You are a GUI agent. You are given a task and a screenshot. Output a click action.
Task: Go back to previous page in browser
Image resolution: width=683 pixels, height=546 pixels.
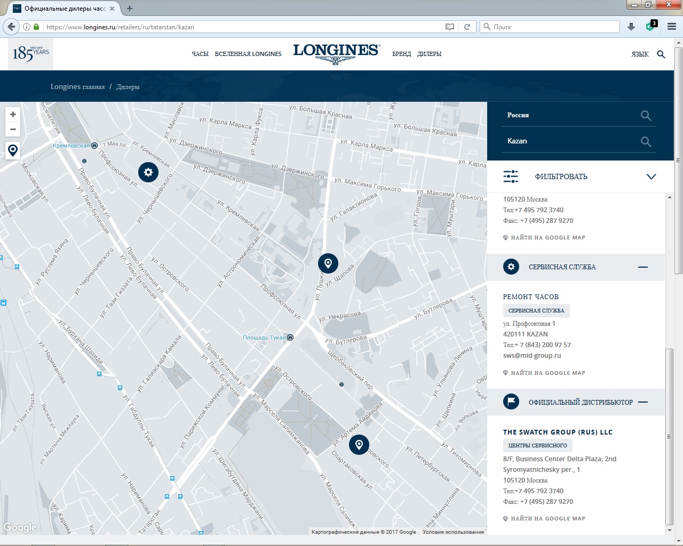click(11, 27)
